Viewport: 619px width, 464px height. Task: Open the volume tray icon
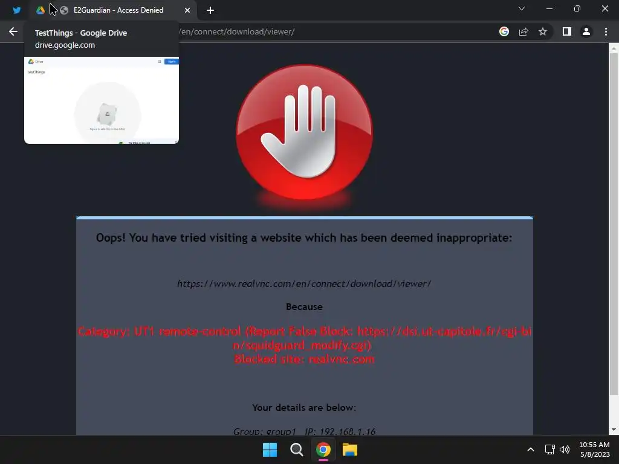pyautogui.click(x=565, y=449)
